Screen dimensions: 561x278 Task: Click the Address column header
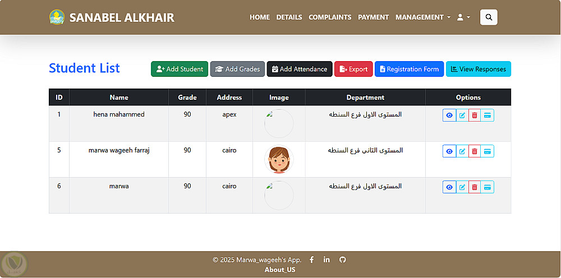tap(229, 97)
